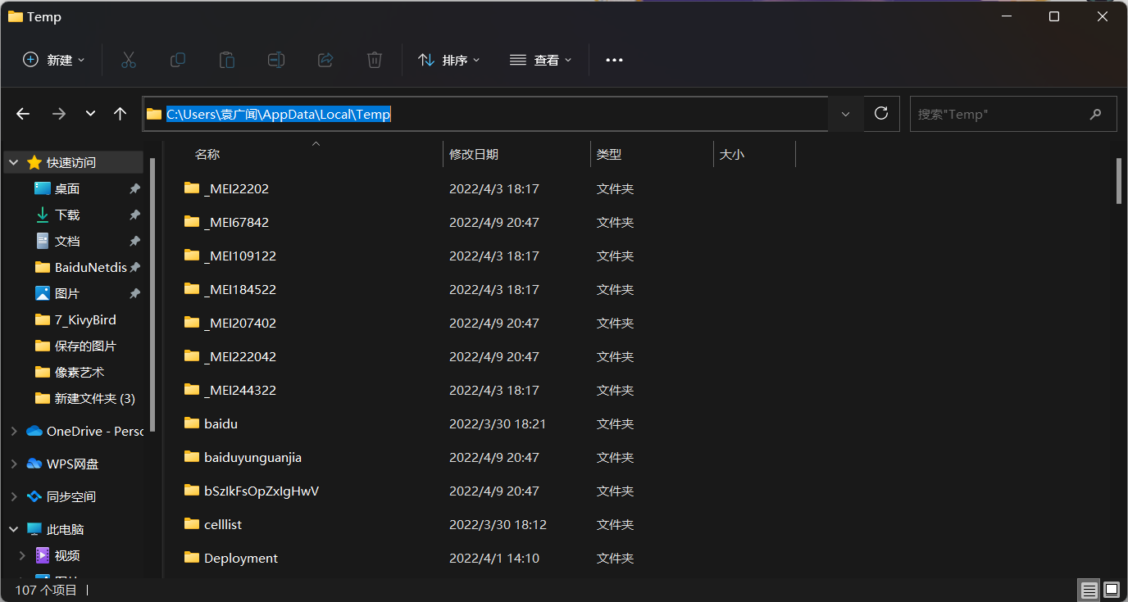Open 像素艺术 in navigation pane
The image size is (1128, 602).
point(80,372)
